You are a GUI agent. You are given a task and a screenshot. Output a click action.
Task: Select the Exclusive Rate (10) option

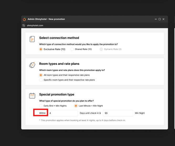point(41,49)
